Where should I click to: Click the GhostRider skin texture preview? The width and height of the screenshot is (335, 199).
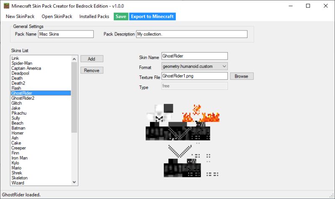pos(183,141)
